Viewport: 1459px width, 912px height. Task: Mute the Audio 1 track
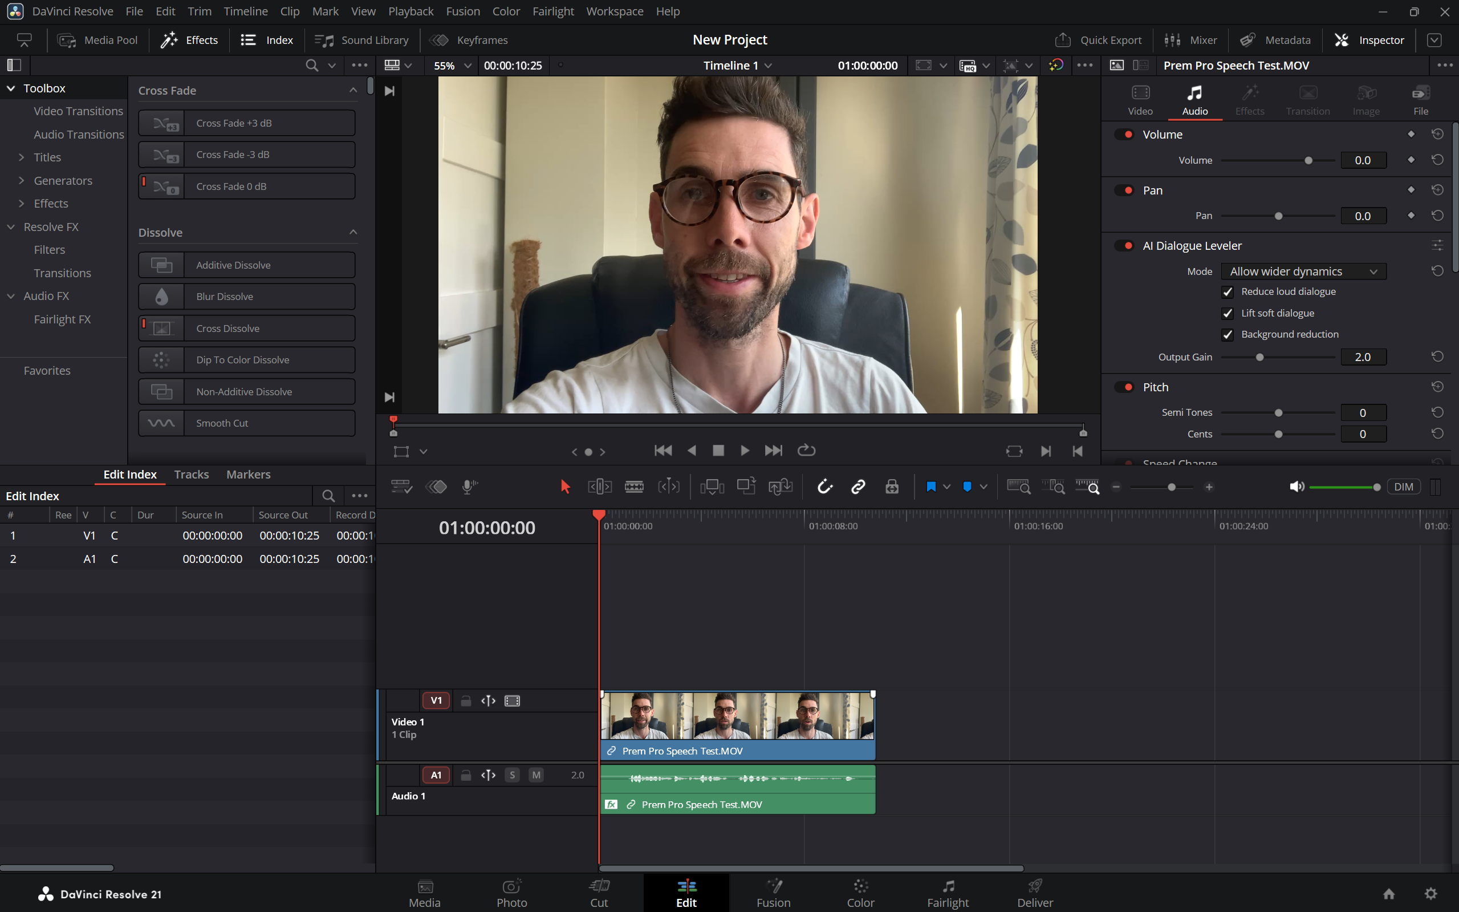536,775
